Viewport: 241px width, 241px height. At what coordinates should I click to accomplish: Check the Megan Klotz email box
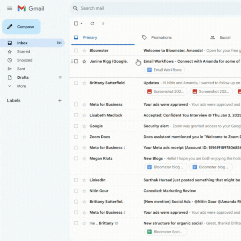pyautogui.click(x=76, y=159)
